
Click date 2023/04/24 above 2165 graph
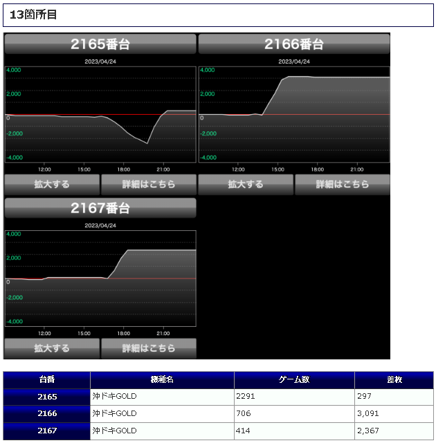(100, 62)
